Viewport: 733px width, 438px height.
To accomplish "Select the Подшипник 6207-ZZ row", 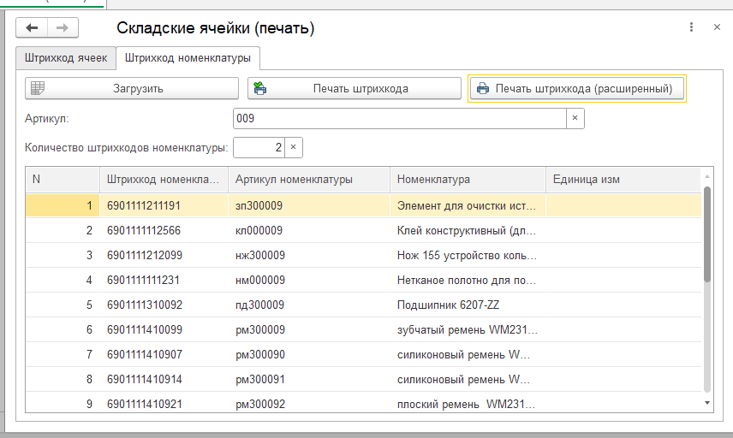I will click(363, 305).
